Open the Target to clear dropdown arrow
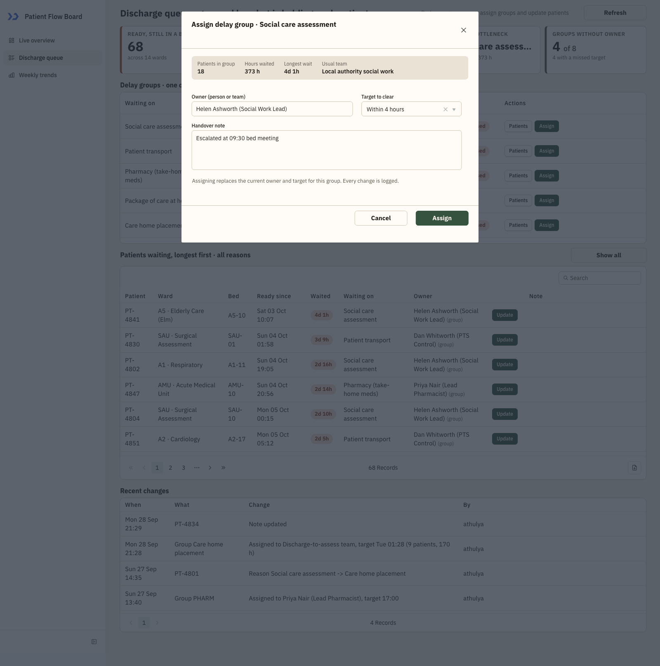 coord(454,109)
